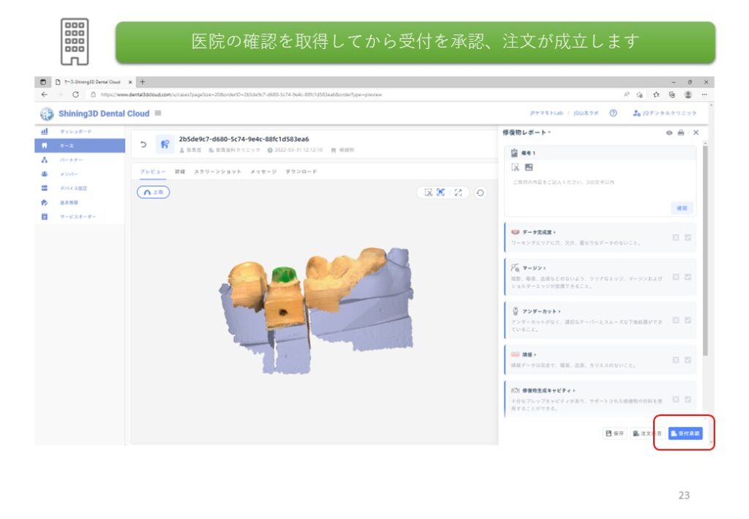The width and height of the screenshot is (749, 519).
Task: Click the blue 受付承認 button
Action: click(685, 433)
